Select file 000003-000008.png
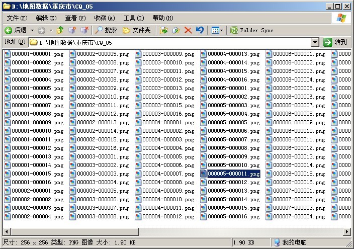Viewport: 354px width, 249px height. click(100, 216)
